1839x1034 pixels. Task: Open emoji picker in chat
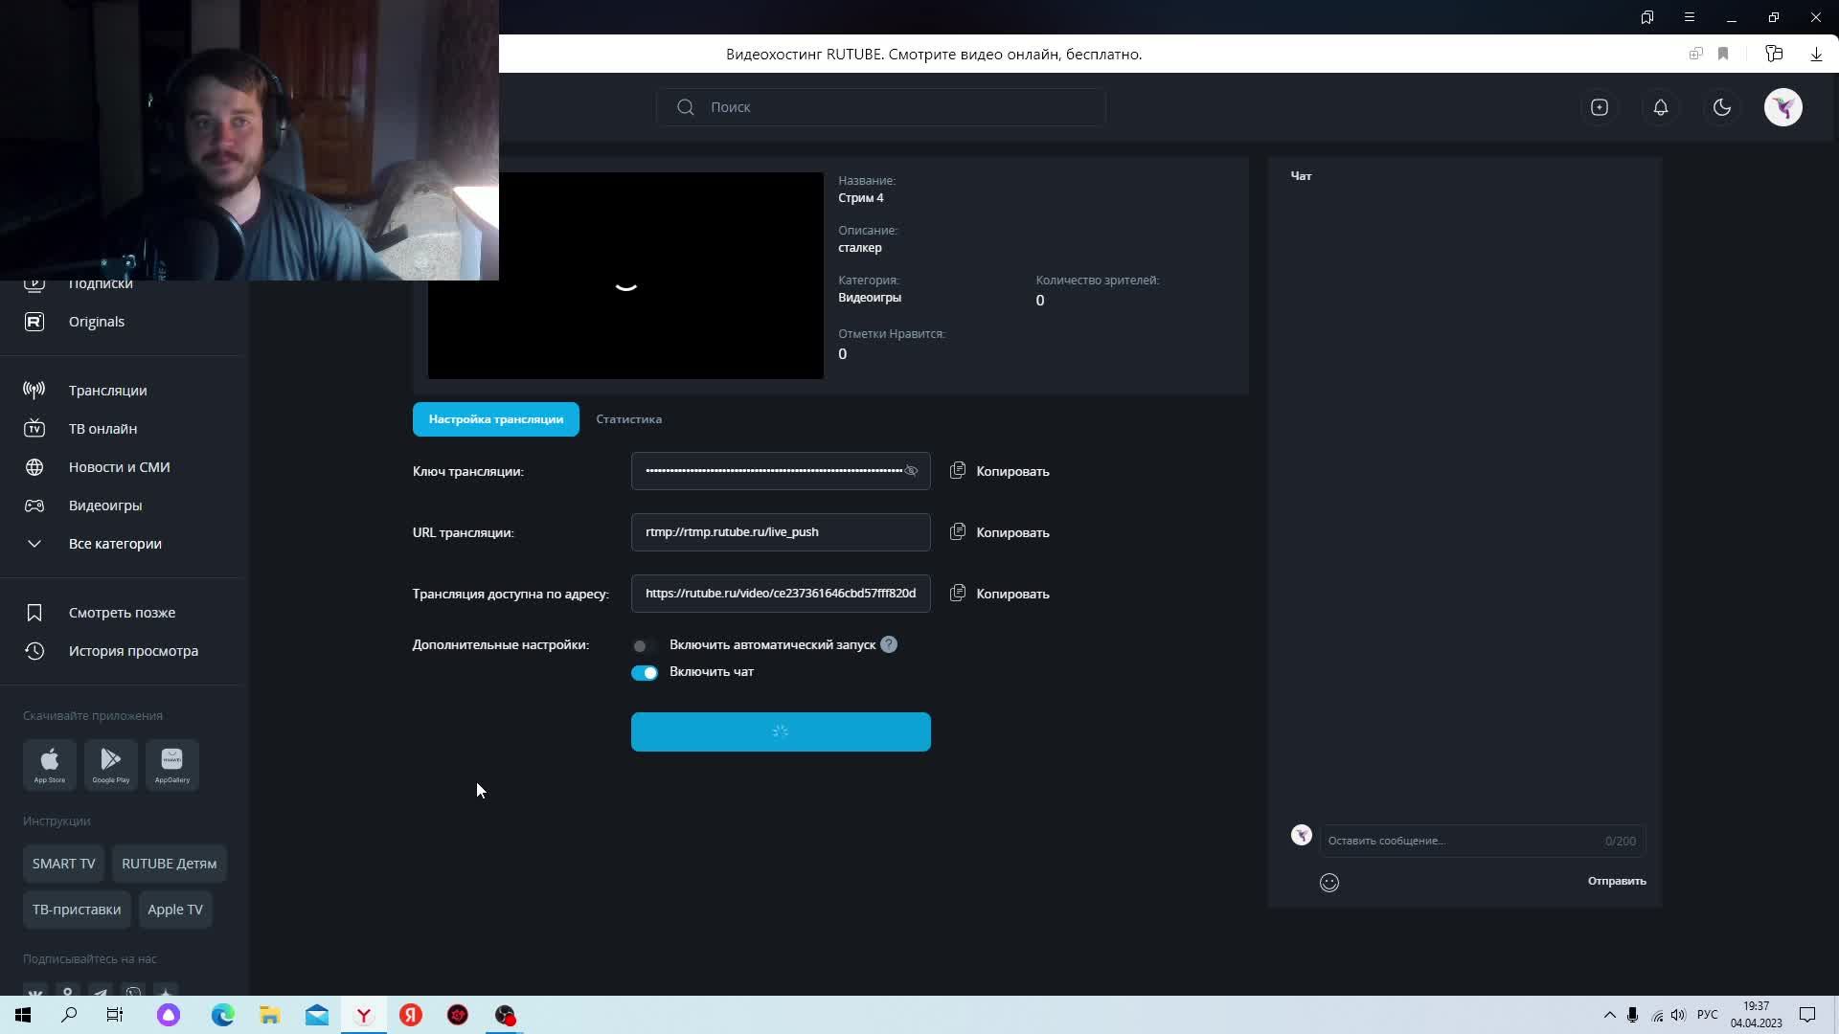pos(1329,883)
